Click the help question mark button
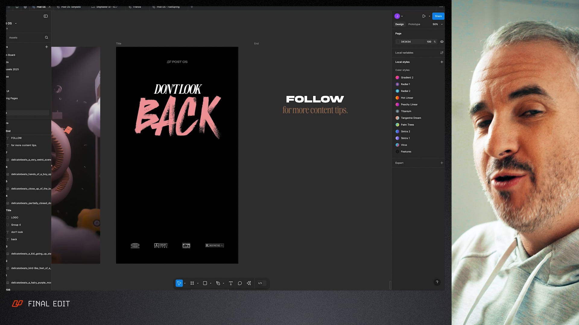The height and width of the screenshot is (325, 579). click(x=437, y=282)
